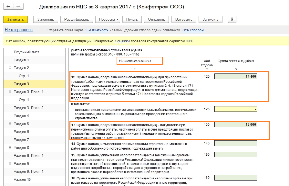Click the Расшифровать button
The width and height of the screenshot is (289, 186).
pos(76,19)
